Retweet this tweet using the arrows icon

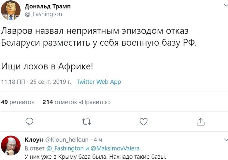[86, 122]
